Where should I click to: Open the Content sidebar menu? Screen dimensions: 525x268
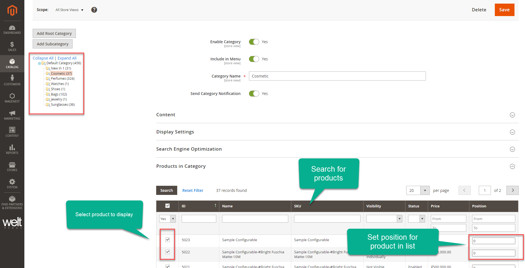(12, 132)
